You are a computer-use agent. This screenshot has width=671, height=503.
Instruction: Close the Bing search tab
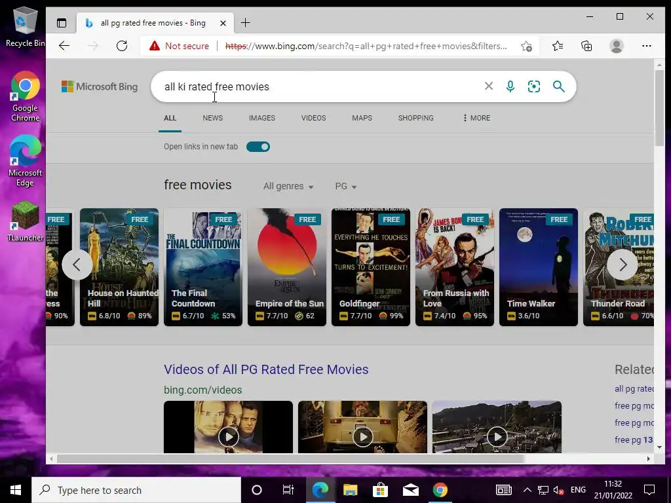(x=223, y=23)
